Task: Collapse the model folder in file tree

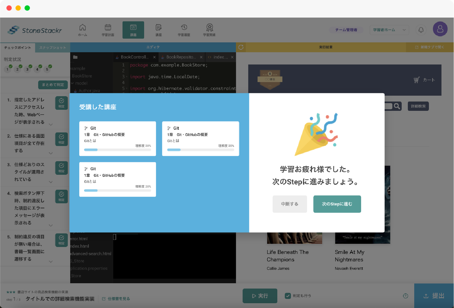Action: click(x=72, y=83)
